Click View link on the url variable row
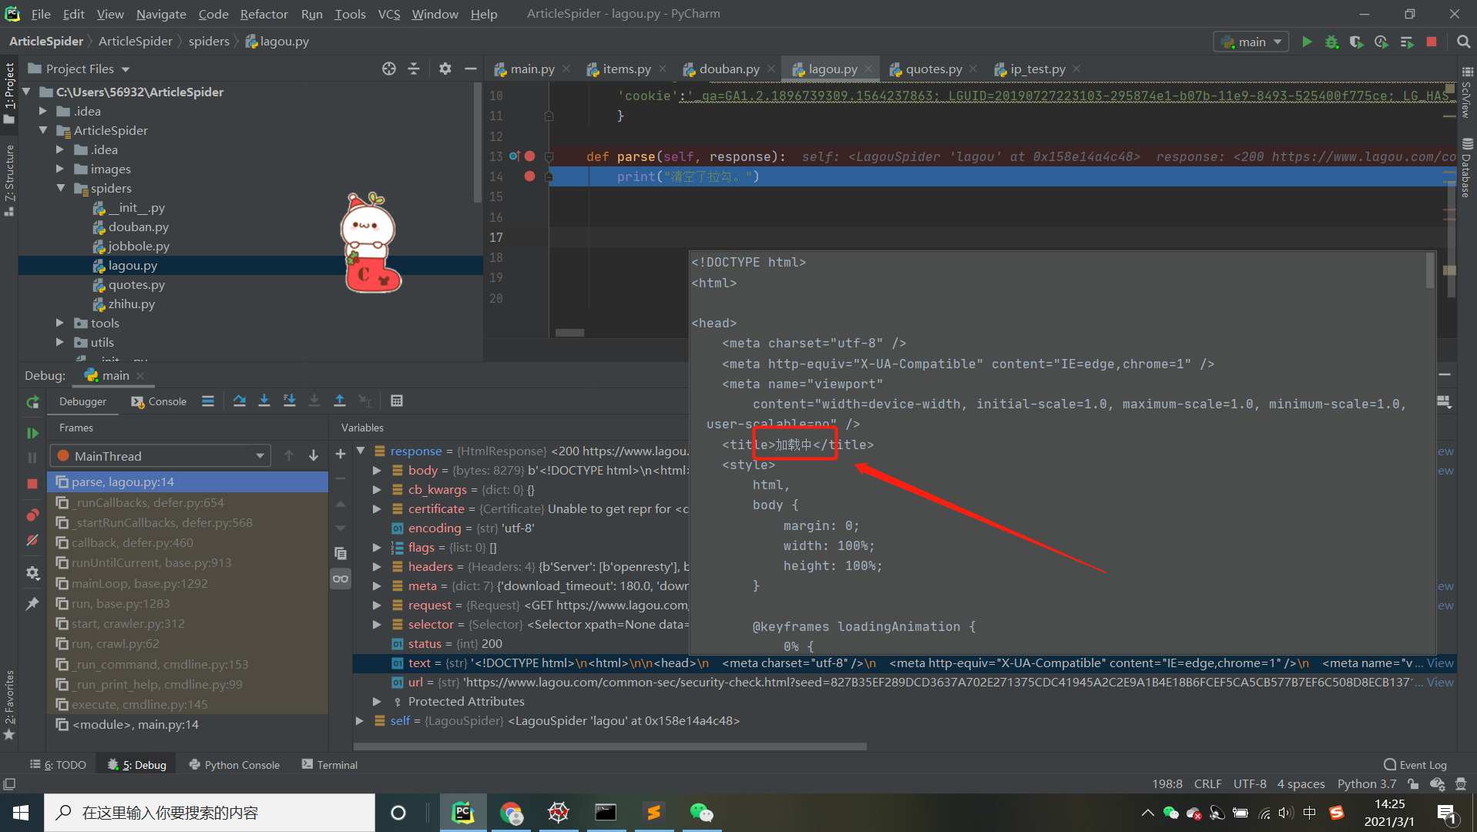1477x832 pixels. pos(1439,682)
